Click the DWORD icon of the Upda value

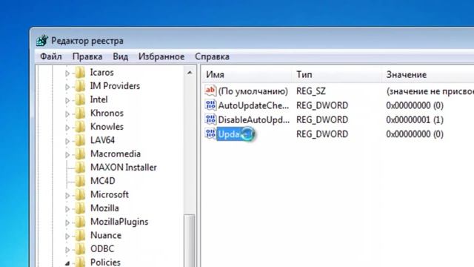tap(210, 133)
